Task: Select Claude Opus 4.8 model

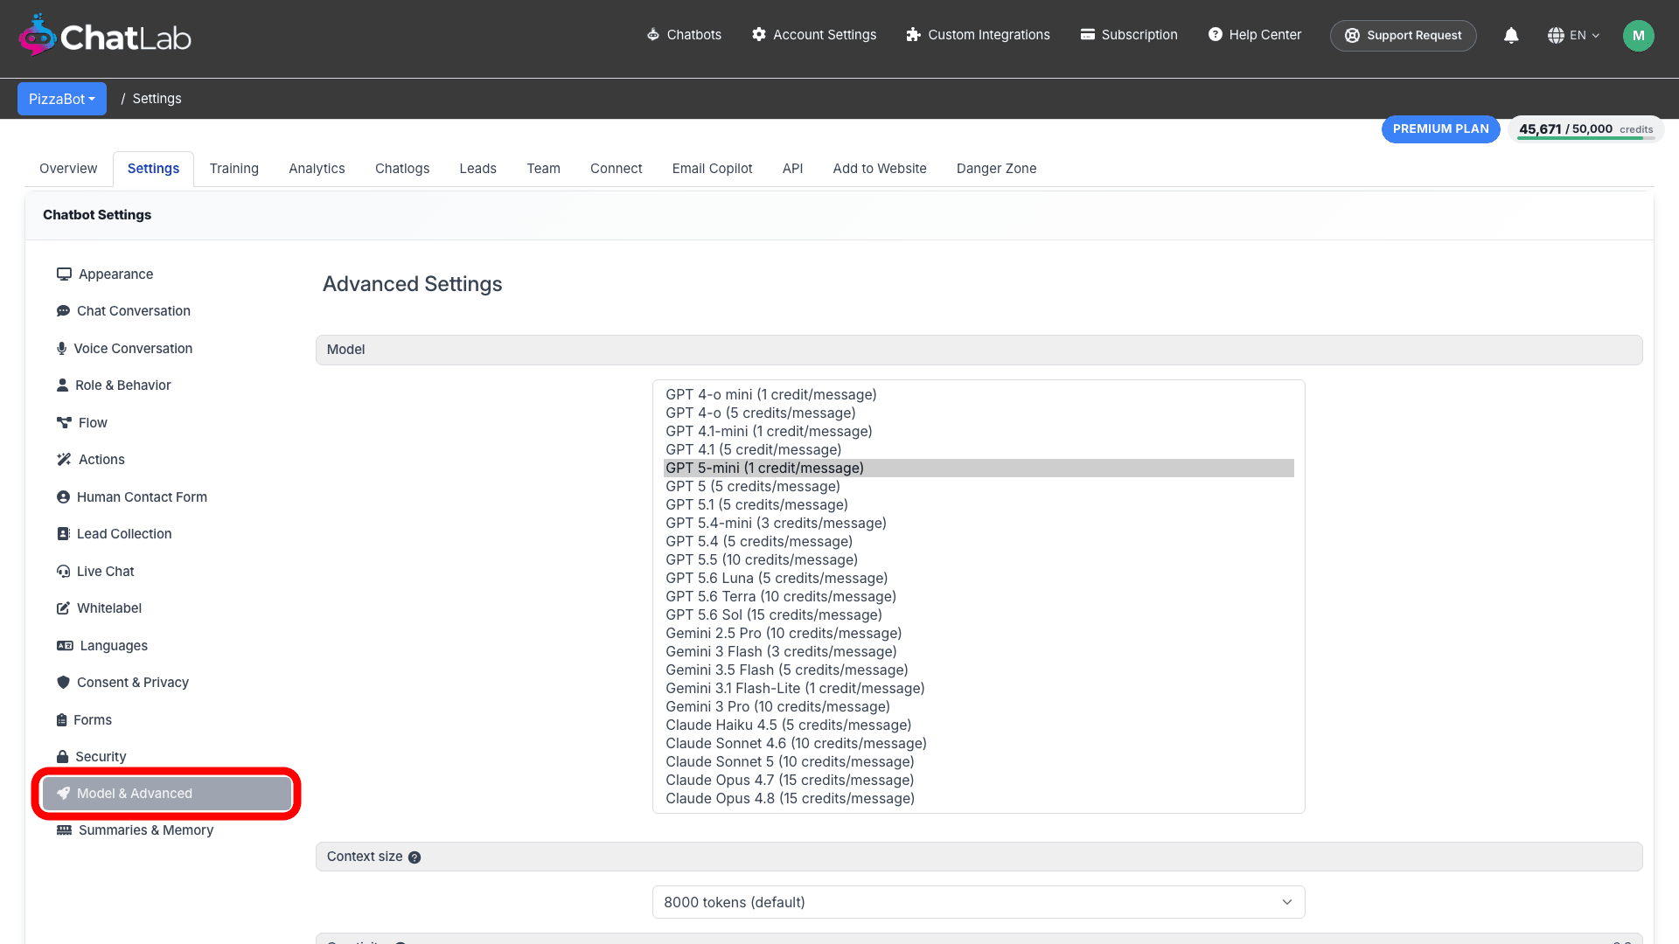Action: pos(979,799)
